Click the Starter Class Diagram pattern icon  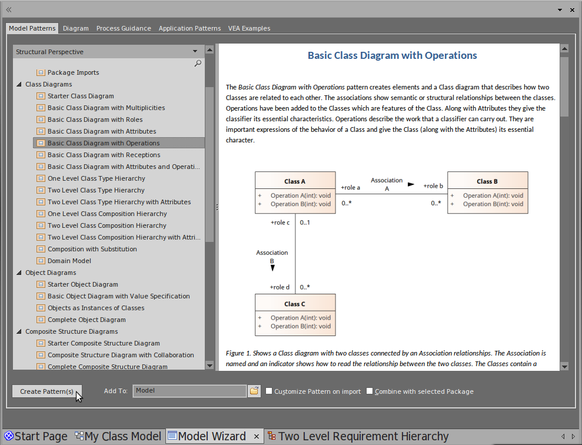coord(41,96)
